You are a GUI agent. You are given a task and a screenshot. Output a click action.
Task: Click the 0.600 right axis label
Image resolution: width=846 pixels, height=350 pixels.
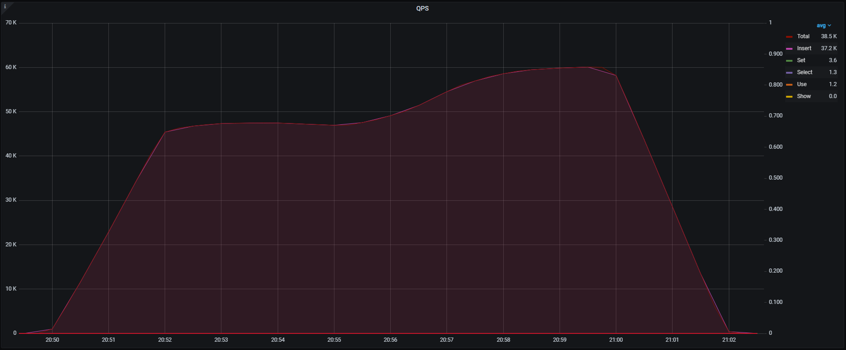click(x=775, y=147)
